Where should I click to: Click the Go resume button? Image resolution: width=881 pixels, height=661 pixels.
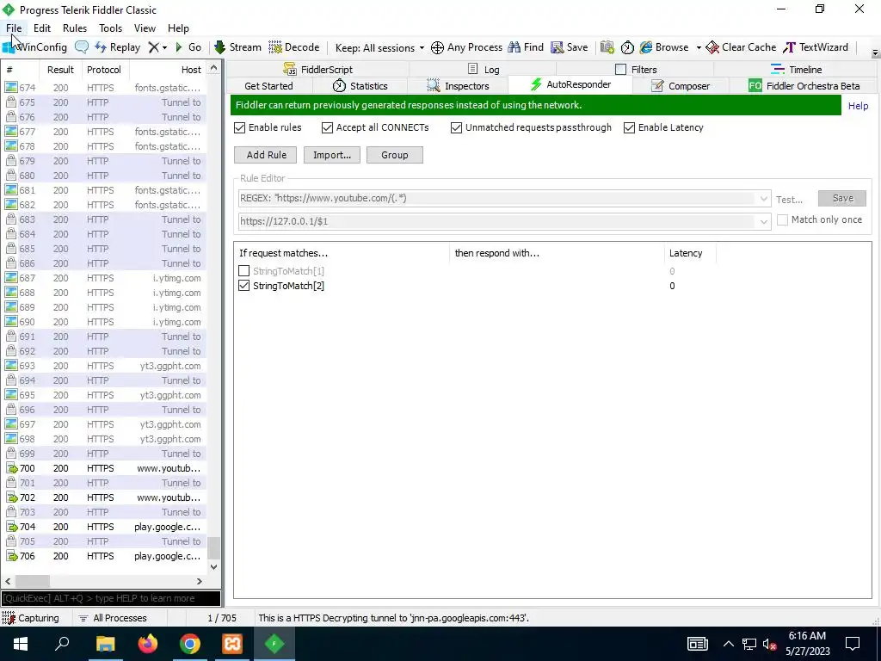coord(188,47)
